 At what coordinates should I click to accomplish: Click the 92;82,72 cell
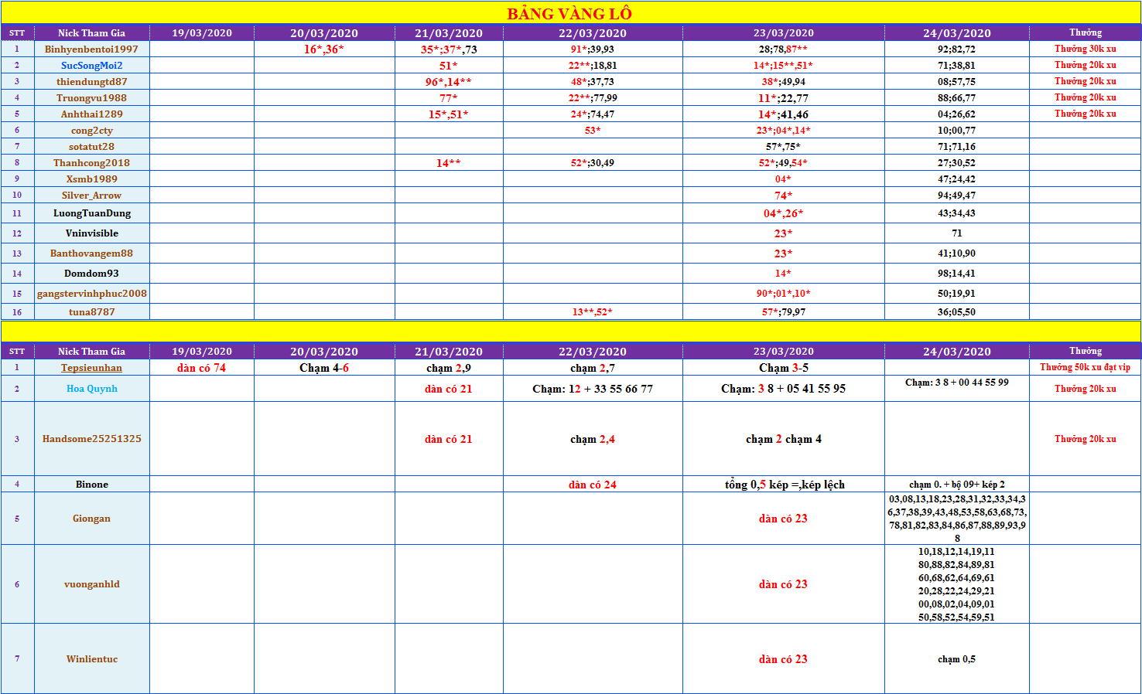(x=956, y=49)
